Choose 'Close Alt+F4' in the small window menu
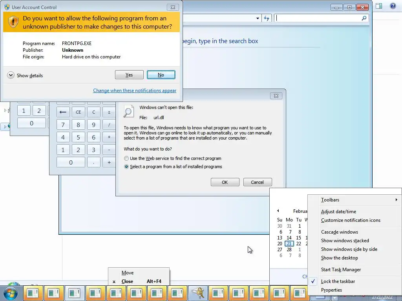 [x=139, y=281]
